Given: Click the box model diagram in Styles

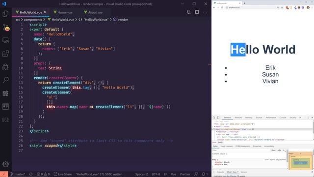Looking at the screenshot, I should (300, 161).
